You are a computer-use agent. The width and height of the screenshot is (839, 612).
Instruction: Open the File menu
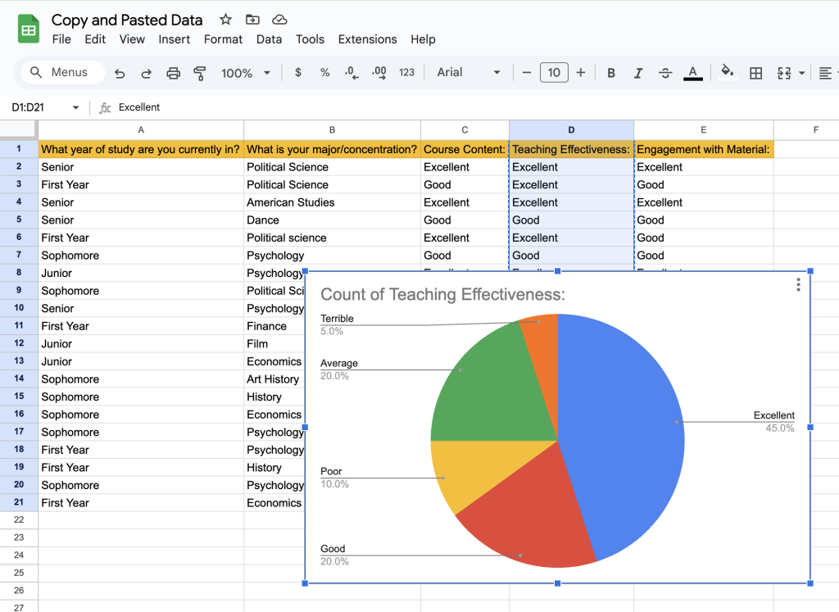tap(61, 39)
